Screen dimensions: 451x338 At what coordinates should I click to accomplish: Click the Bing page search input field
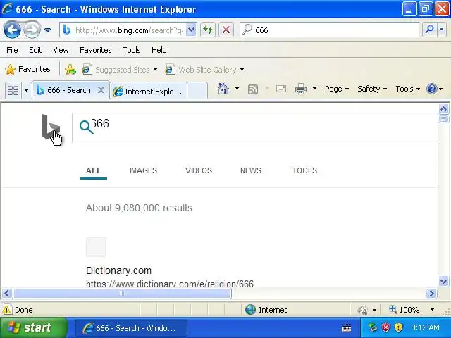pos(255,127)
